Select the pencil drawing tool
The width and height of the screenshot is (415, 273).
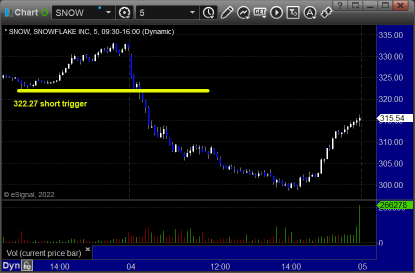pos(226,12)
